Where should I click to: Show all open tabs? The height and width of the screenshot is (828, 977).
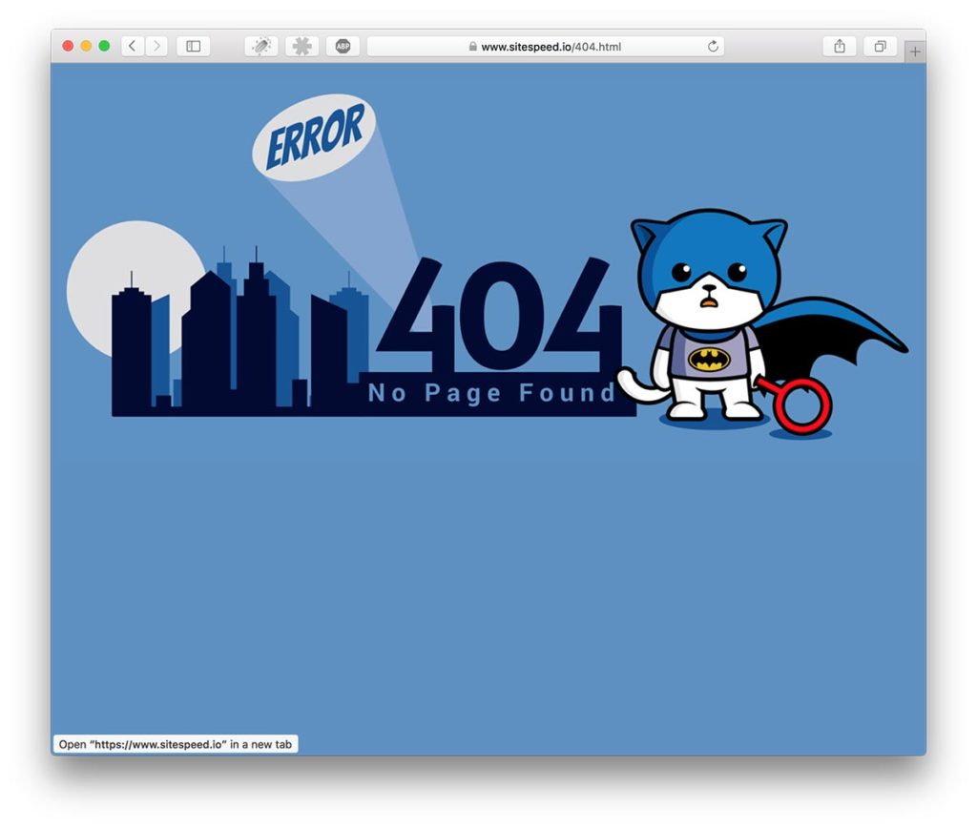point(879,45)
